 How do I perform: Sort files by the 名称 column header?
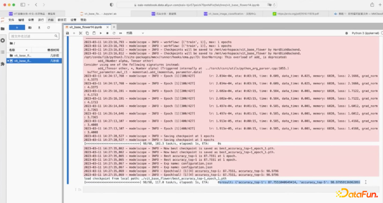18,50
